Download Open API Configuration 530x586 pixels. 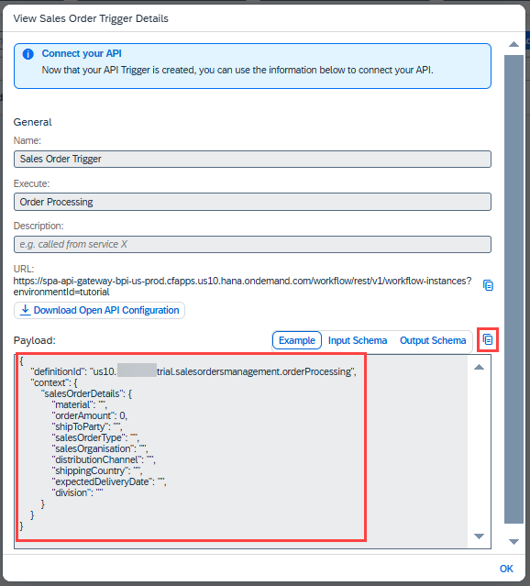click(x=99, y=310)
